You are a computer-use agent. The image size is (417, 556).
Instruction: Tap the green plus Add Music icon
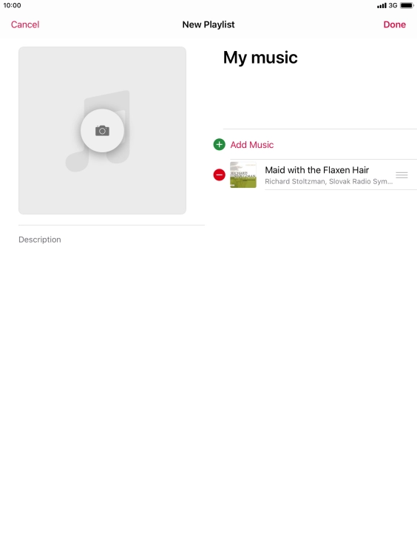[x=219, y=144]
